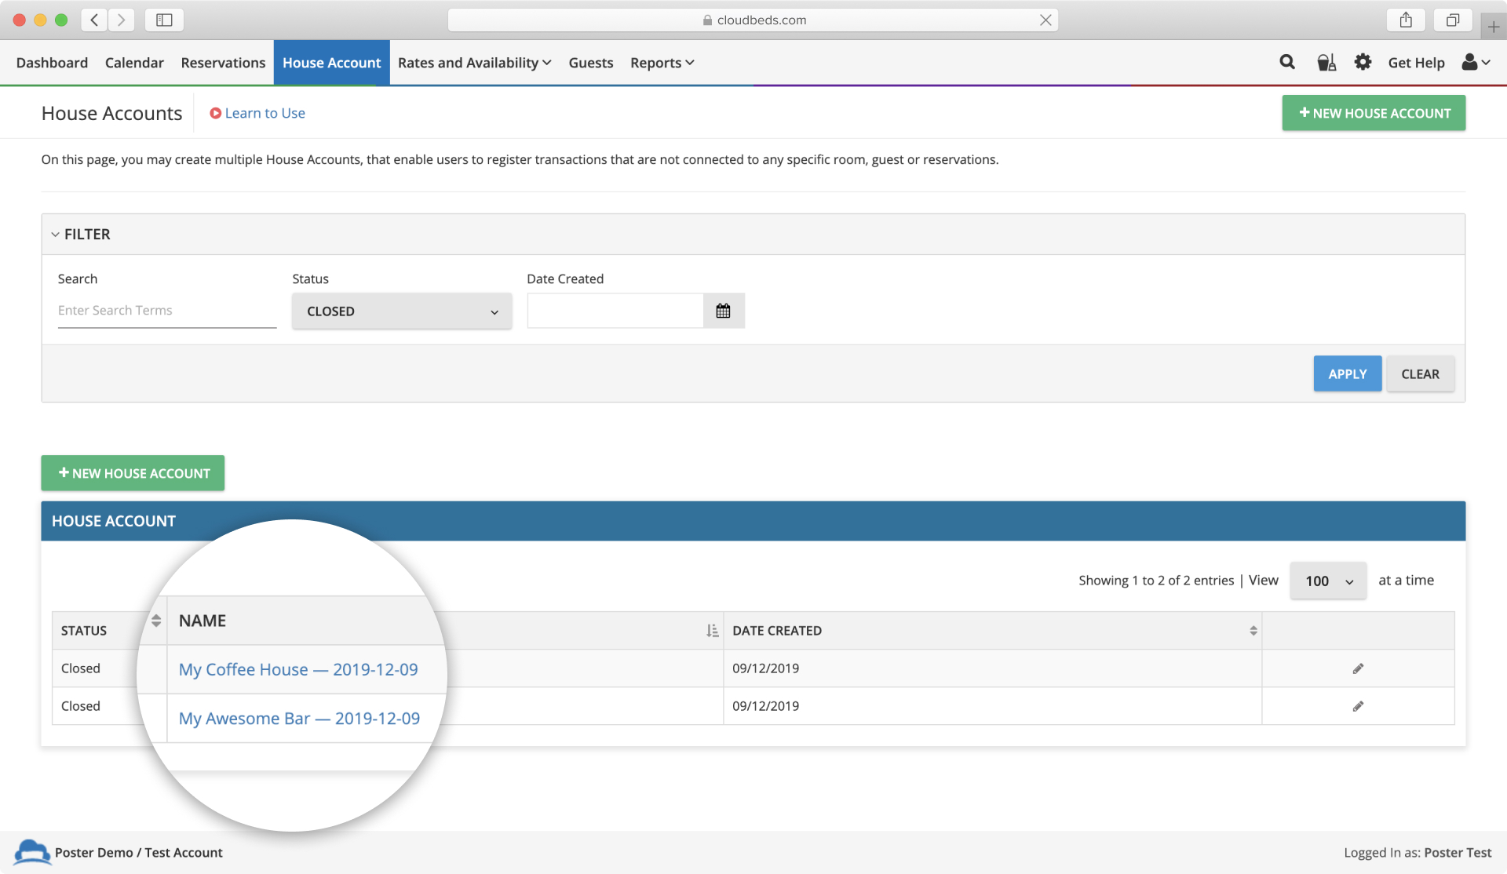Image resolution: width=1507 pixels, height=874 pixels.
Task: Open the Status dropdown showing CLOSED
Action: pyautogui.click(x=402, y=311)
